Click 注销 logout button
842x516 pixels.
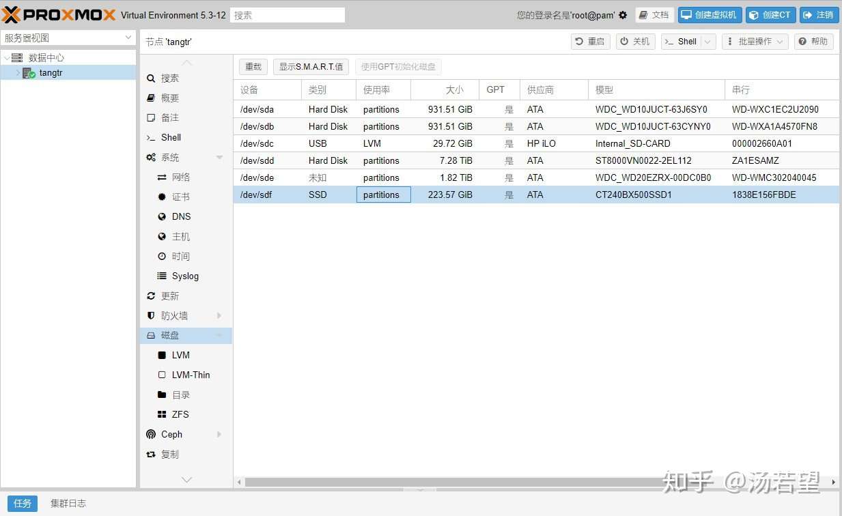pyautogui.click(x=819, y=15)
